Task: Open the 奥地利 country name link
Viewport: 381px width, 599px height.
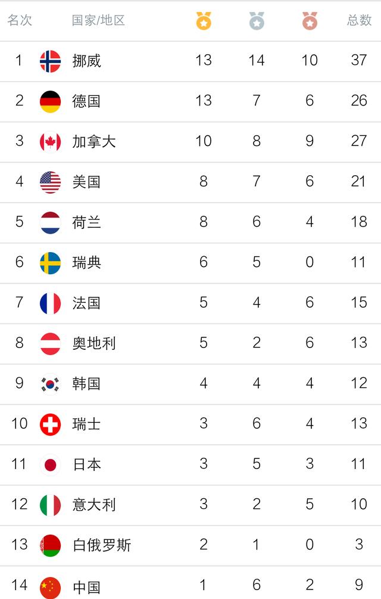Action: tap(94, 343)
